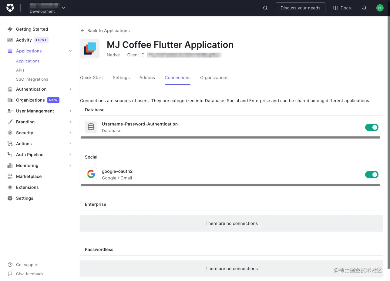
Task: Click the Applications layers icon
Action: point(10,51)
